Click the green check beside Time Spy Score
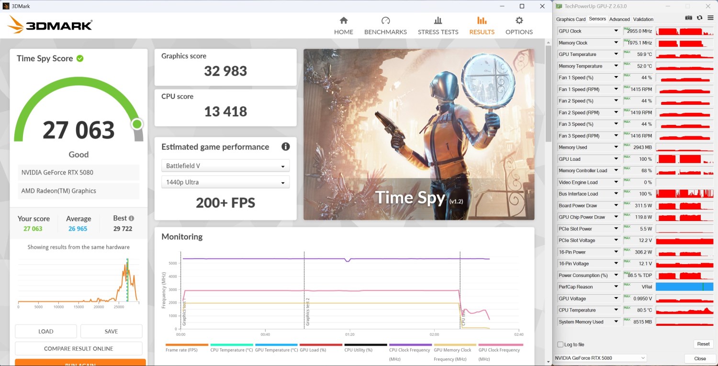 pos(80,58)
